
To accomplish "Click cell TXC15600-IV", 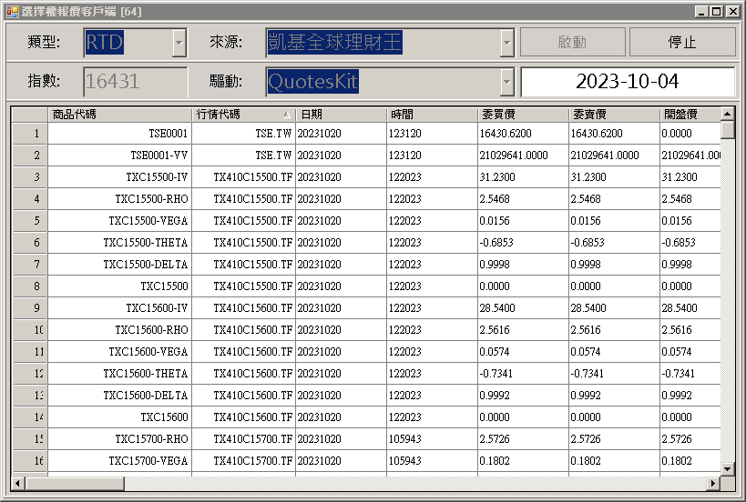I will (x=119, y=308).
